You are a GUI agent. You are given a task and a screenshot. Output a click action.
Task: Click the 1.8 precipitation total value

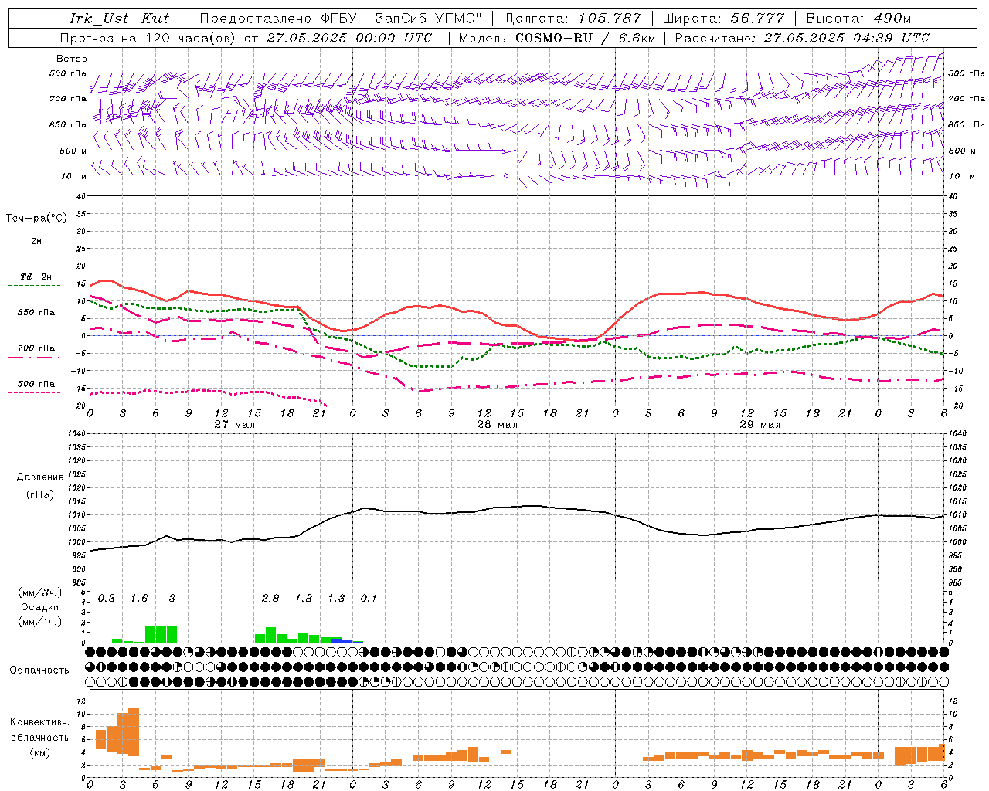[x=304, y=598]
